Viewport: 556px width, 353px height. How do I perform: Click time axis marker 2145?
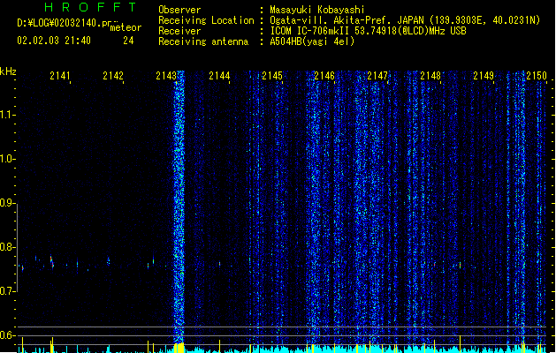click(272, 76)
